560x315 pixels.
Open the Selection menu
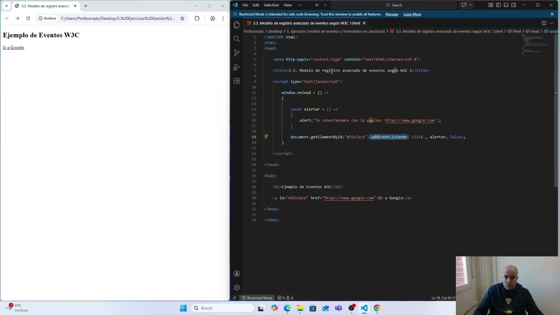tap(271, 5)
